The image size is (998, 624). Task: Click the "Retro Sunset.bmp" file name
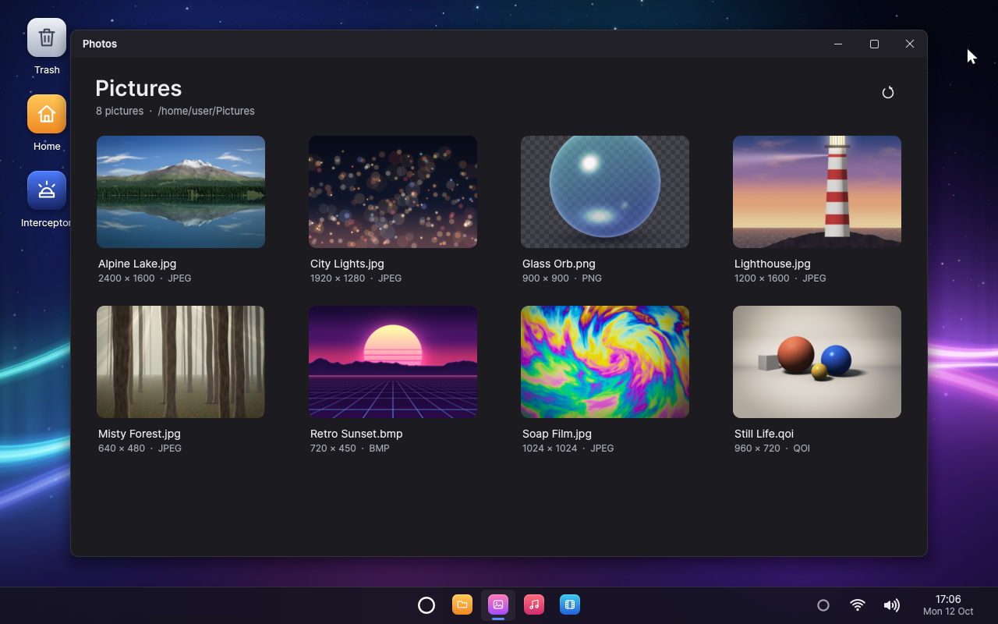coord(356,434)
